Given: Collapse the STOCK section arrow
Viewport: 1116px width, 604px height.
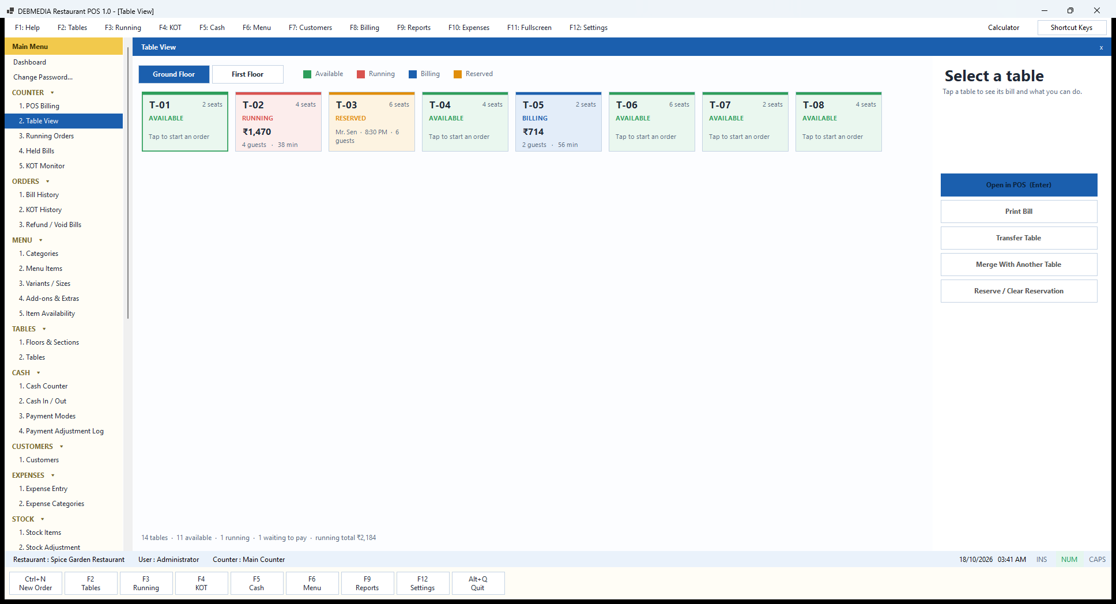Looking at the screenshot, I should (x=43, y=519).
